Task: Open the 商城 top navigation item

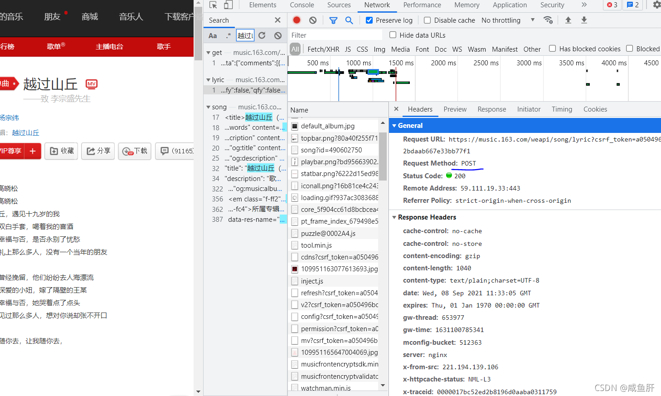Action: click(x=90, y=17)
